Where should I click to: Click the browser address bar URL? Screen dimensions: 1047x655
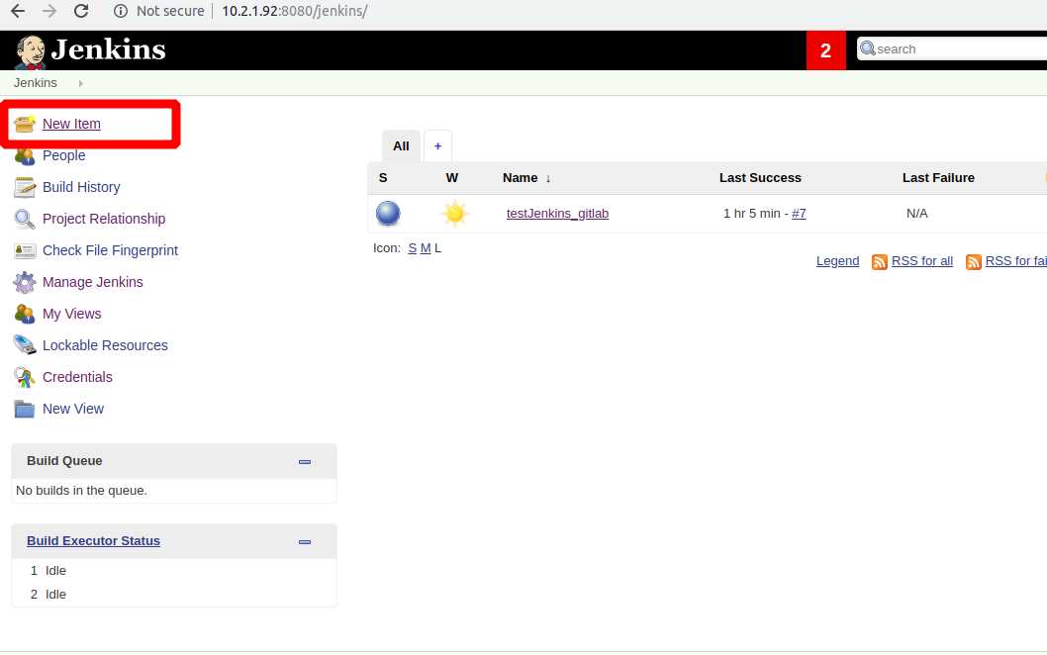tap(295, 11)
